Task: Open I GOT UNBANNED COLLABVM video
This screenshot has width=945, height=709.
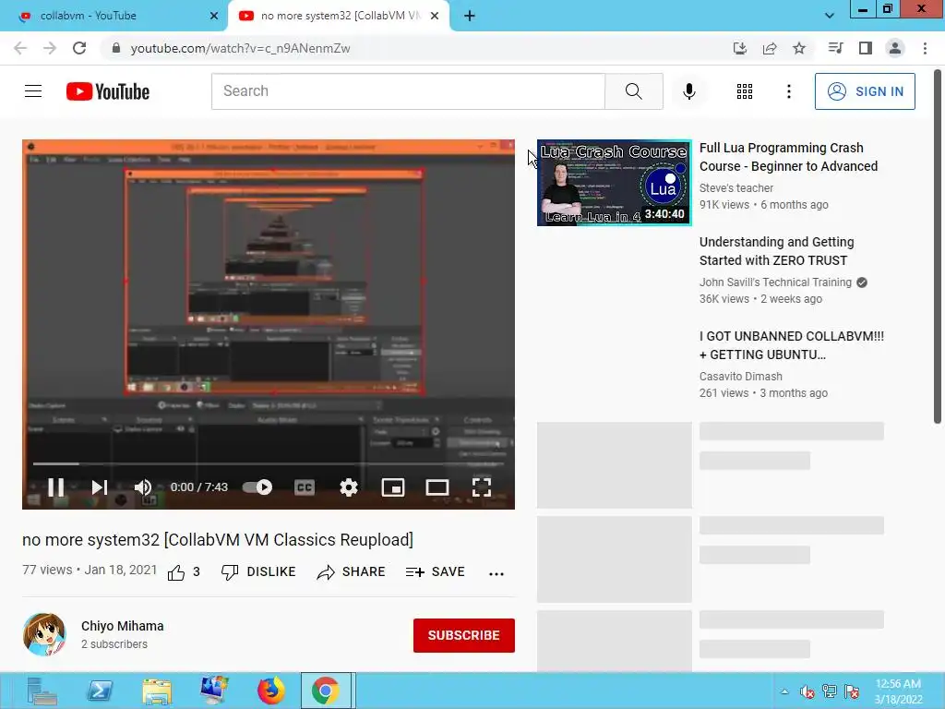Action: (791, 345)
